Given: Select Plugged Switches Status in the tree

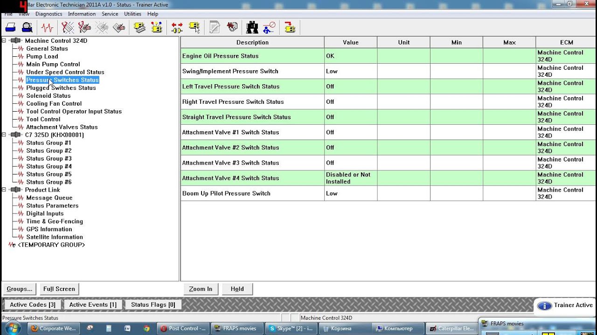Looking at the screenshot, I should click(61, 88).
